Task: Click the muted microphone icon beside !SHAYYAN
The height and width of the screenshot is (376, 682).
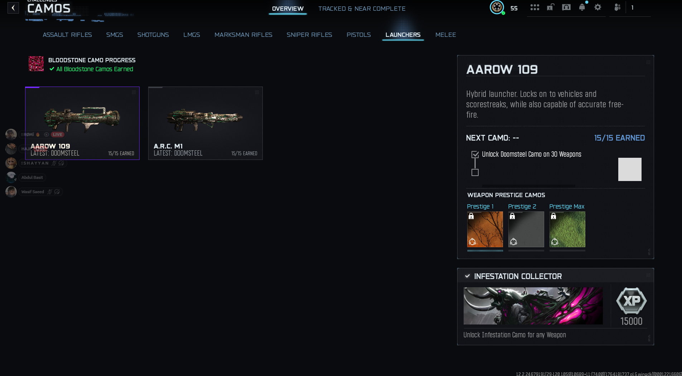Action: (54, 163)
